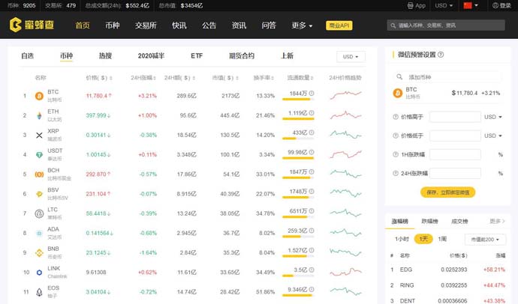Screen dimensions: 518x304
Task: Expand the 更多 menu in the navigation bar
Action: click(x=300, y=25)
